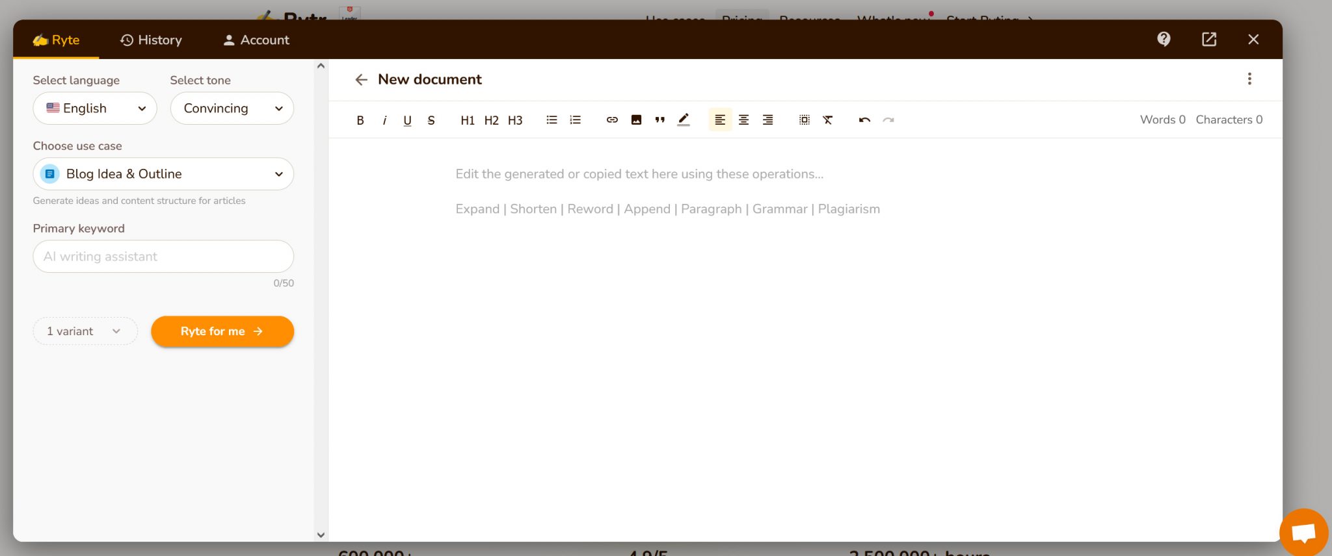Toggle strikethrough formatting
1332x556 pixels.
click(431, 120)
